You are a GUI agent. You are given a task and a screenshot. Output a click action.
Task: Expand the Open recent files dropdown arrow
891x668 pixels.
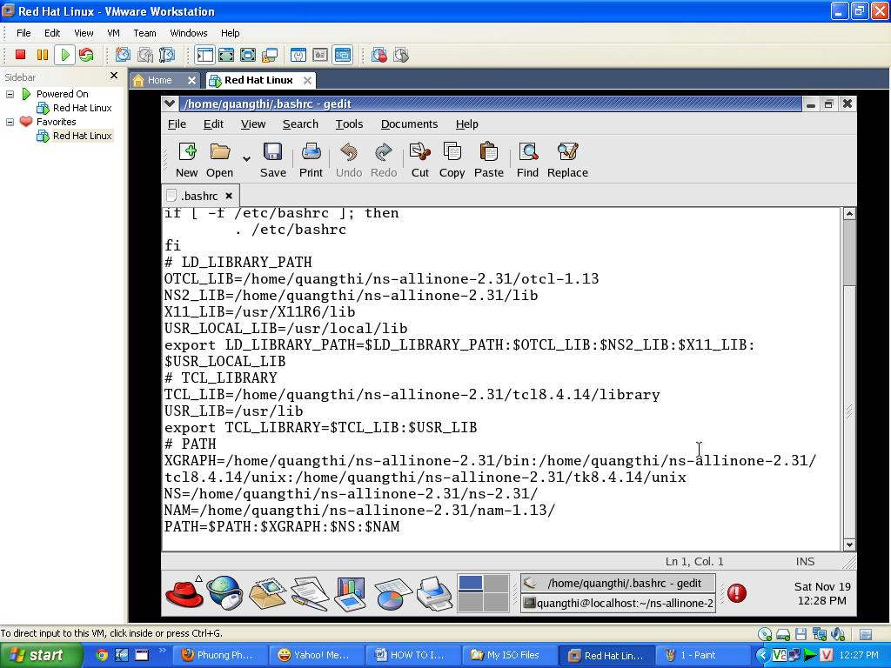click(246, 159)
